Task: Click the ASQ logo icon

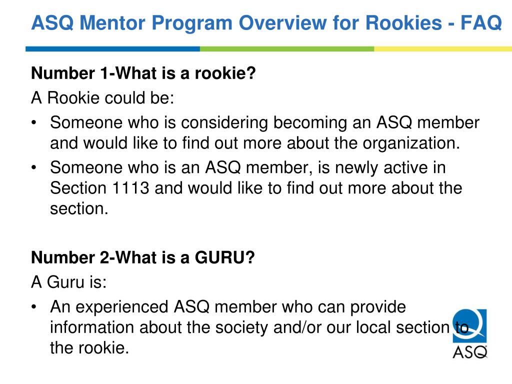Action: (469, 325)
